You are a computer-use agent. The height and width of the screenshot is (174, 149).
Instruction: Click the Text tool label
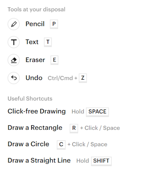tap(32, 42)
